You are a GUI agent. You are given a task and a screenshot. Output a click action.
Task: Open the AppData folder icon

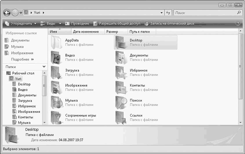(56, 42)
